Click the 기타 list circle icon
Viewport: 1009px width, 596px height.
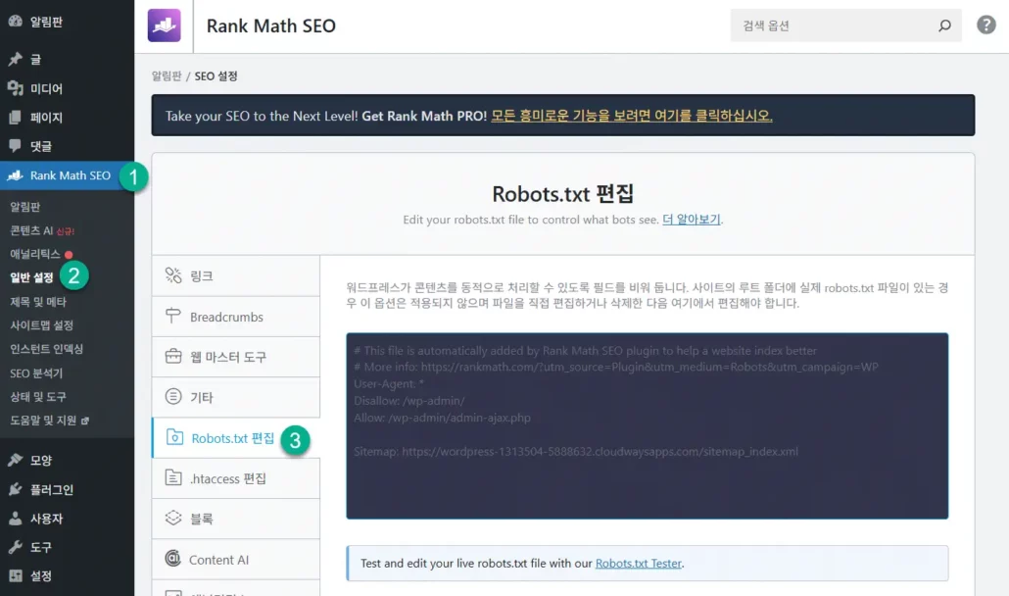pos(173,396)
